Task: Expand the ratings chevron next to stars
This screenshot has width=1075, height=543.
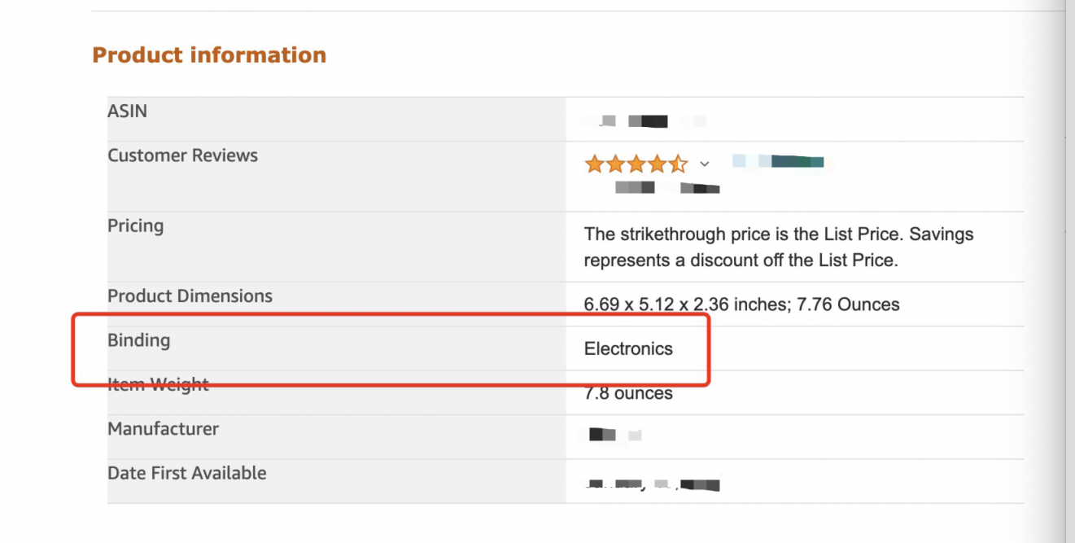Action: [705, 164]
